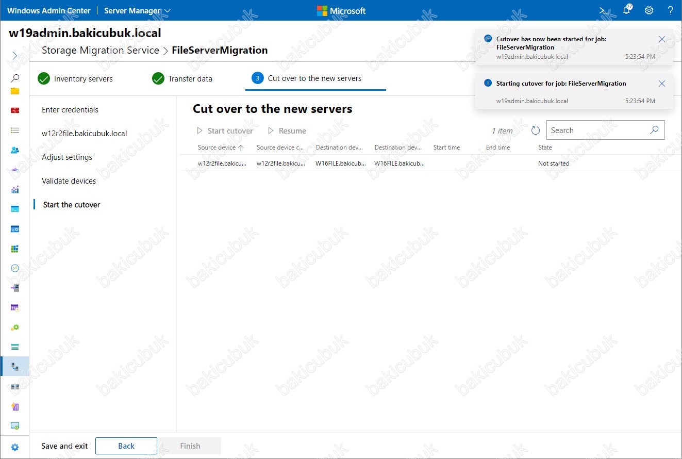The height and width of the screenshot is (459, 682).
Task: Open the notifications bell
Action: [x=627, y=10]
